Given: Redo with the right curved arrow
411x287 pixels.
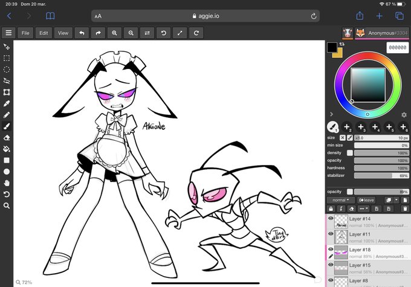Looking at the screenshot, I should (98, 33).
